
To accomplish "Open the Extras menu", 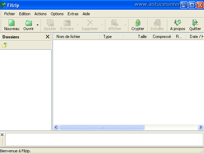I will 73,14.
